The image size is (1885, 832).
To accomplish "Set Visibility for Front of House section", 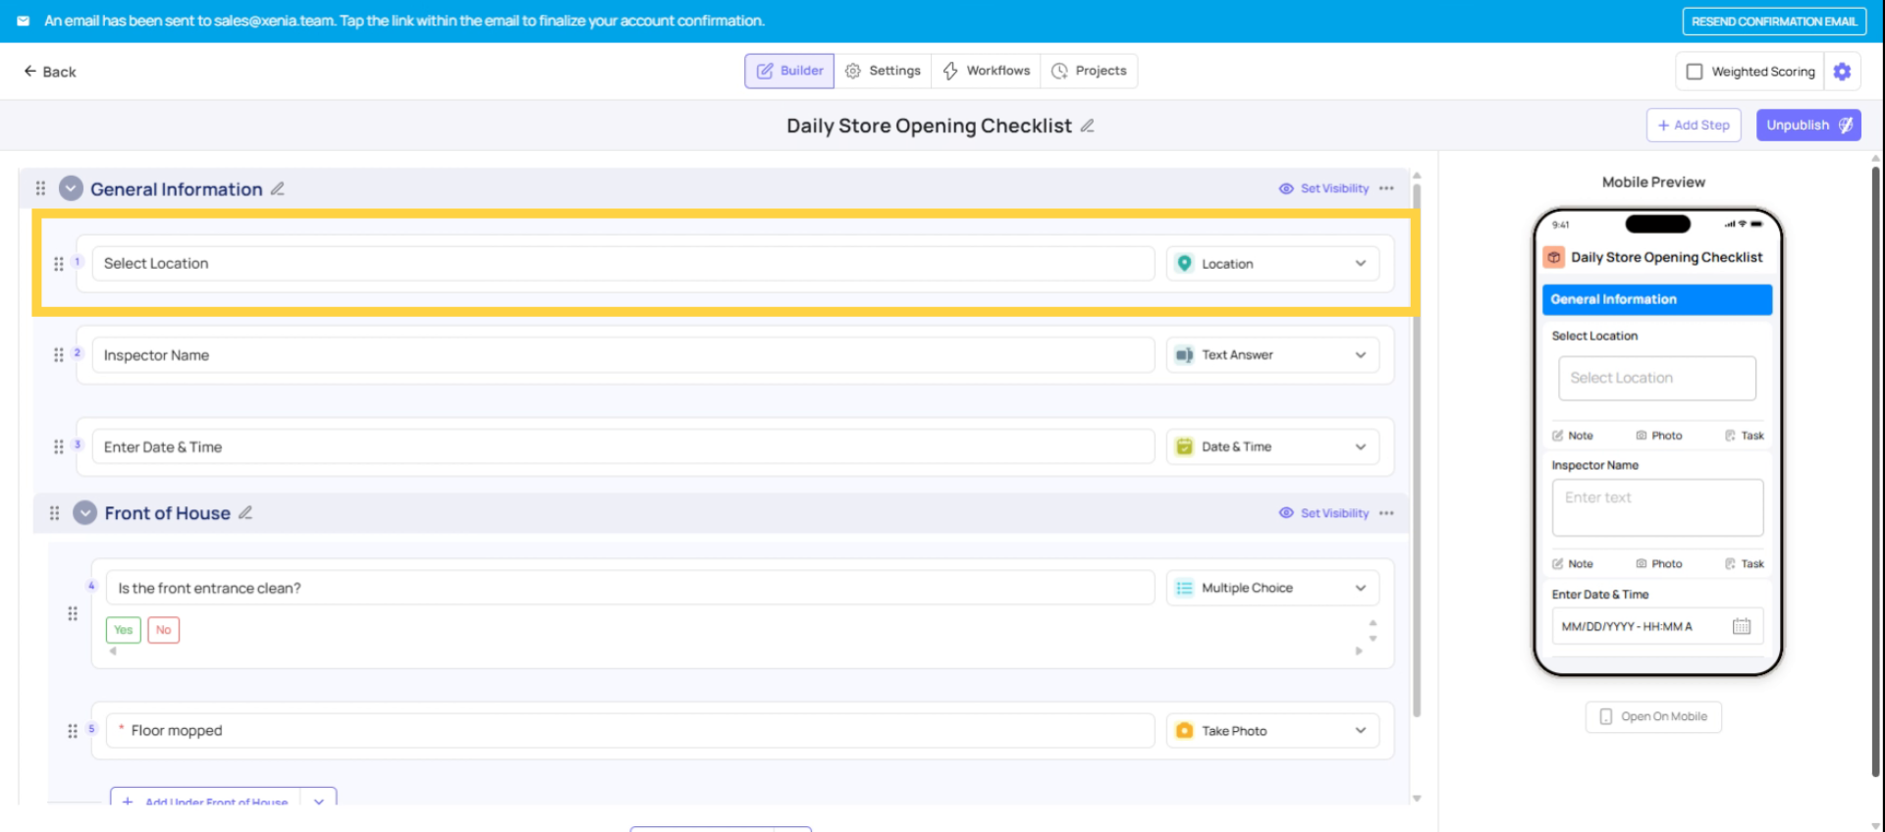I will [x=1323, y=513].
